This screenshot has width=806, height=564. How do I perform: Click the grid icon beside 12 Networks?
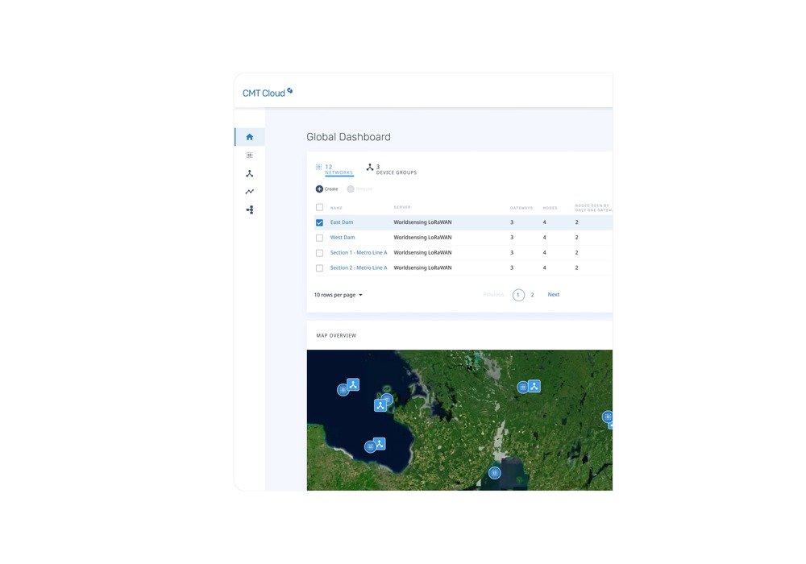click(x=318, y=167)
